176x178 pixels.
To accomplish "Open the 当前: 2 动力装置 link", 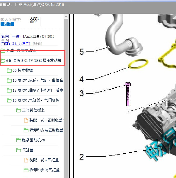I will [16, 44].
